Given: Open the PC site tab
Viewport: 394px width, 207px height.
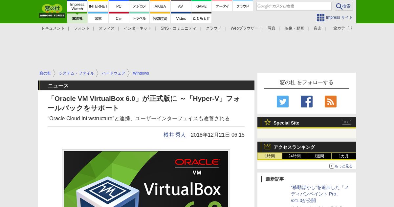Looking at the screenshot, I should pos(119,6).
